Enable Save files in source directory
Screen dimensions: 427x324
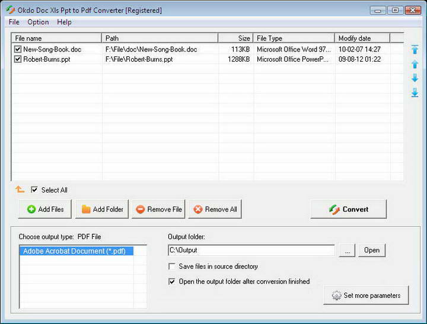(x=172, y=267)
